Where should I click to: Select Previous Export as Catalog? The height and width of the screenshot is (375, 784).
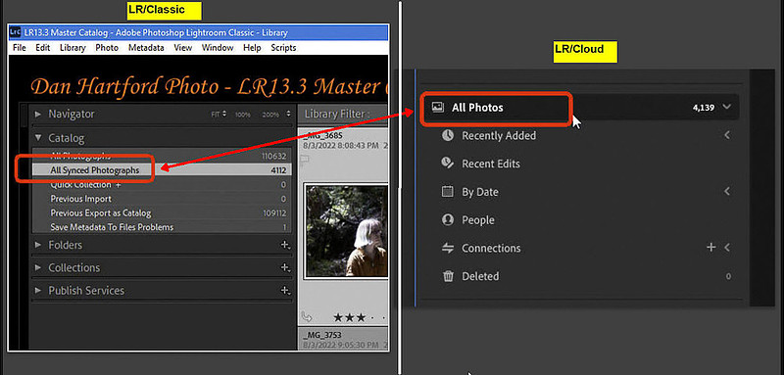point(162,212)
